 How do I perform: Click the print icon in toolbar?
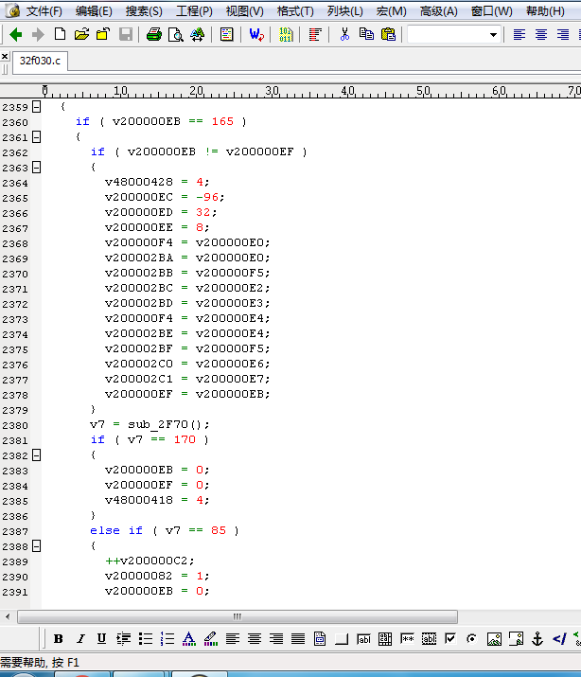(154, 35)
